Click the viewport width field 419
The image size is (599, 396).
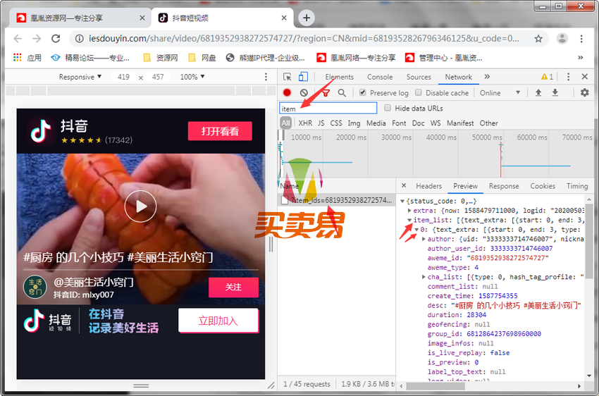[x=123, y=77]
